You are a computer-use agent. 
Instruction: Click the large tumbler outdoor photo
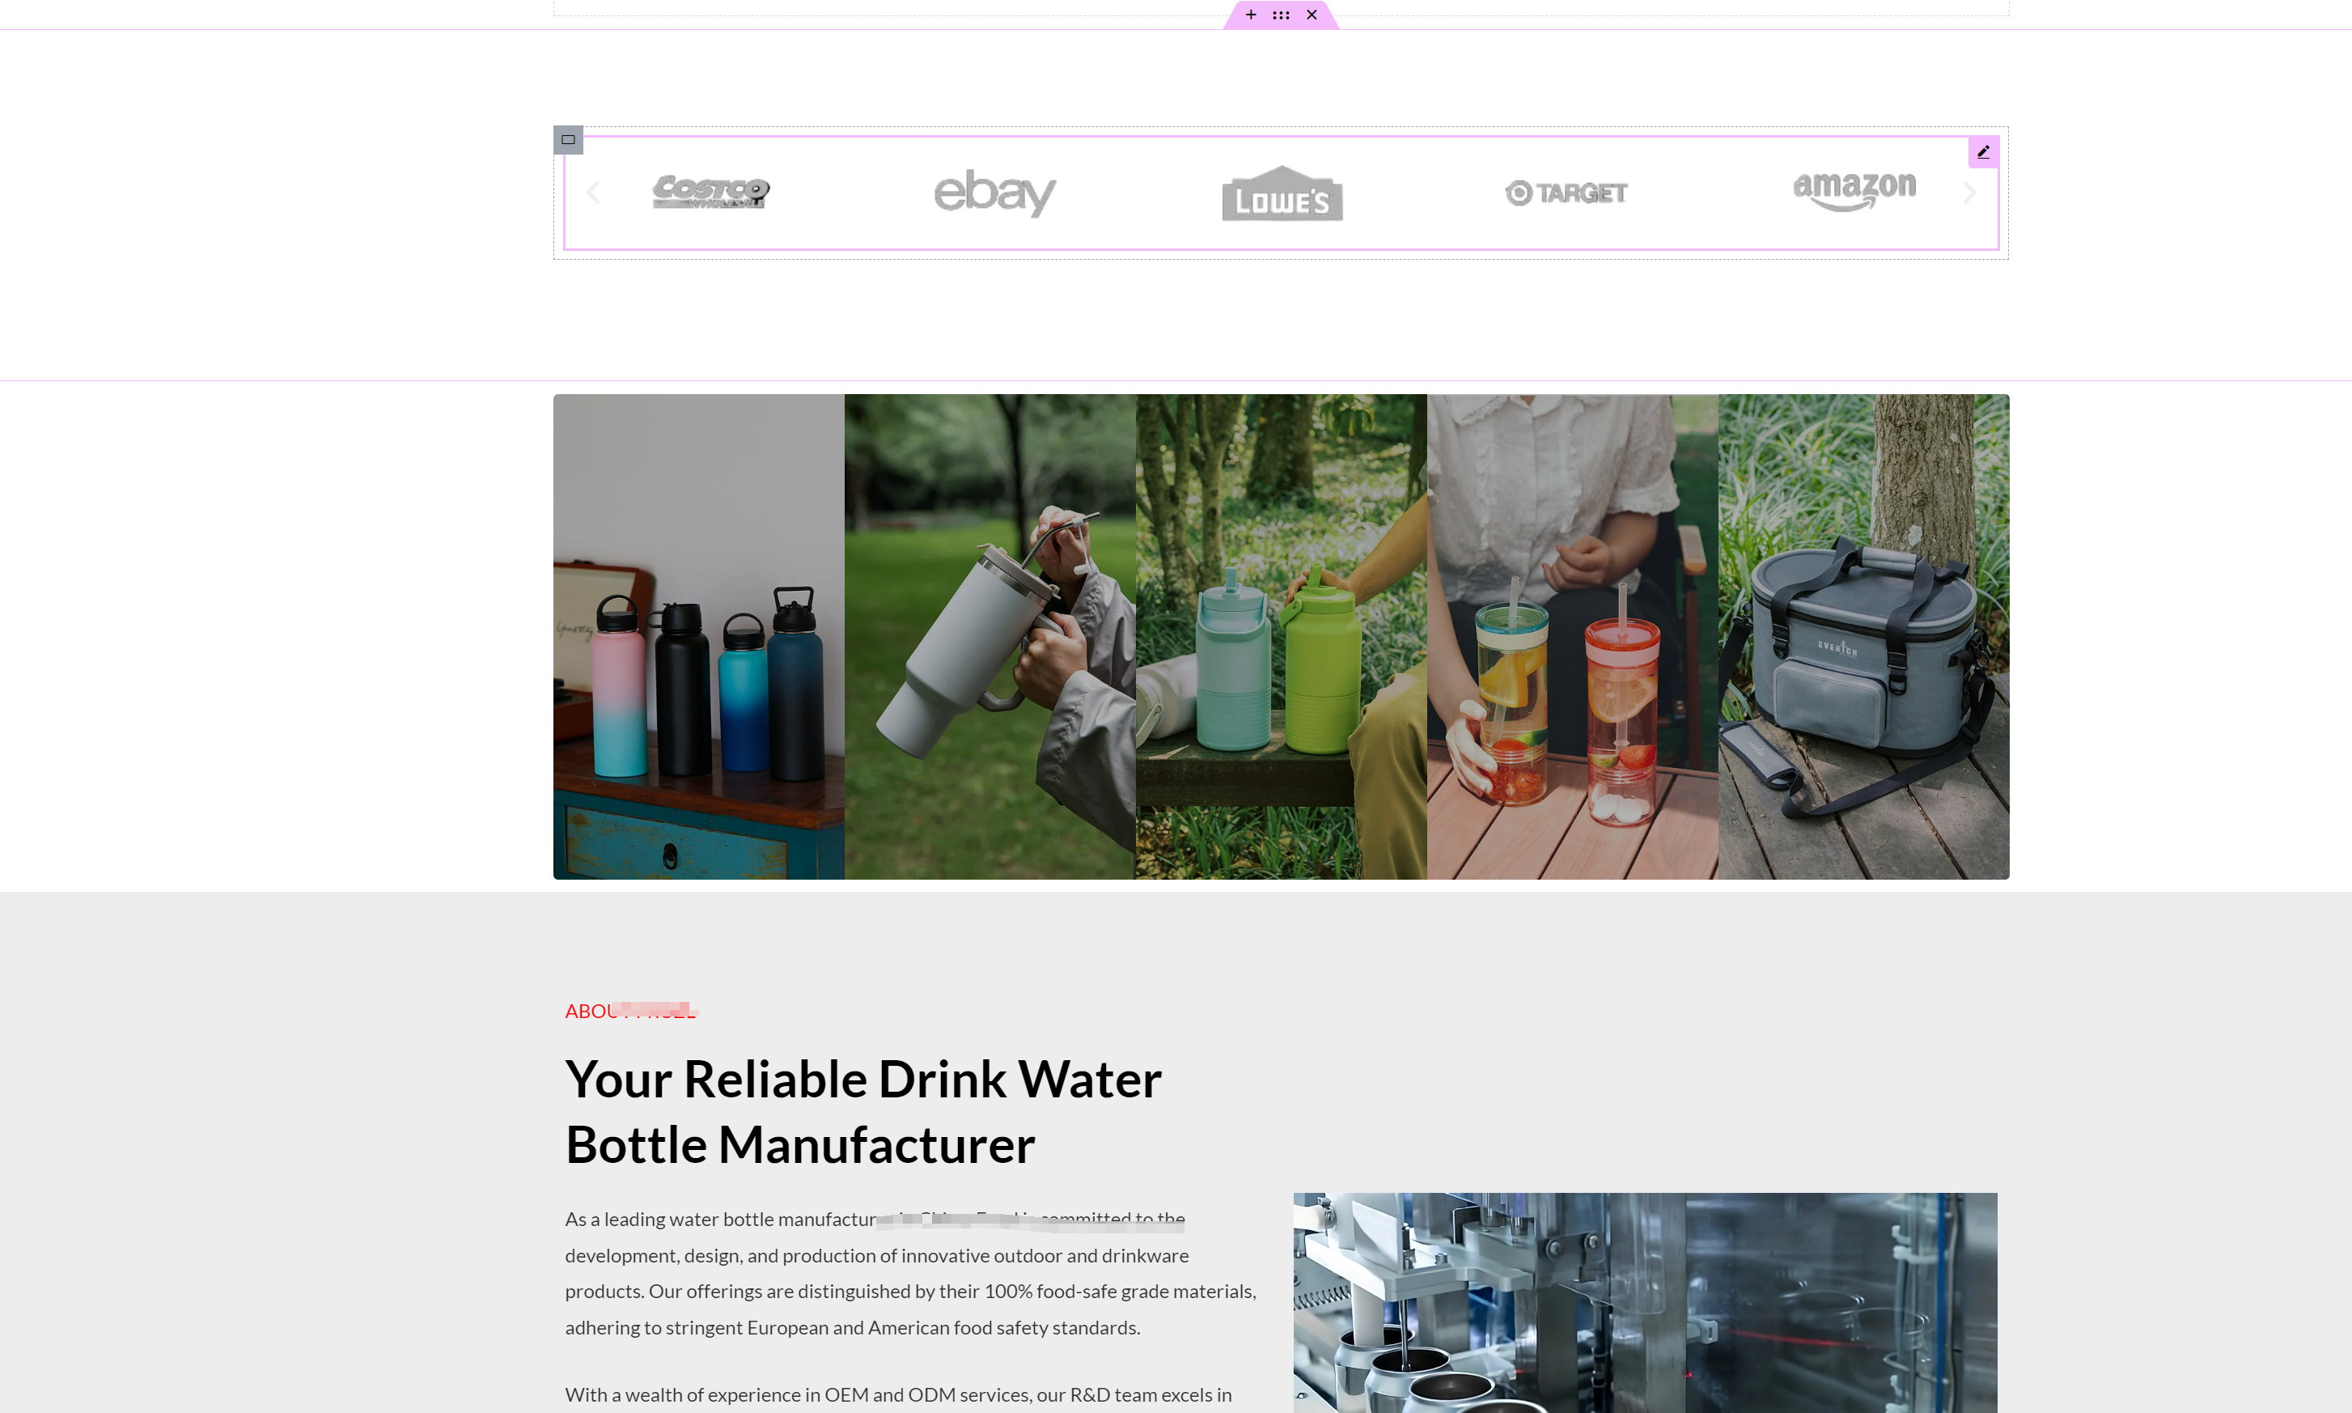click(990, 635)
